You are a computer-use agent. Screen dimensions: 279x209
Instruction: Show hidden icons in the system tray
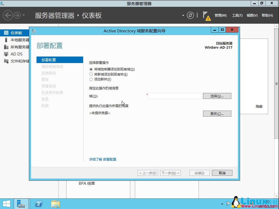click(222, 204)
